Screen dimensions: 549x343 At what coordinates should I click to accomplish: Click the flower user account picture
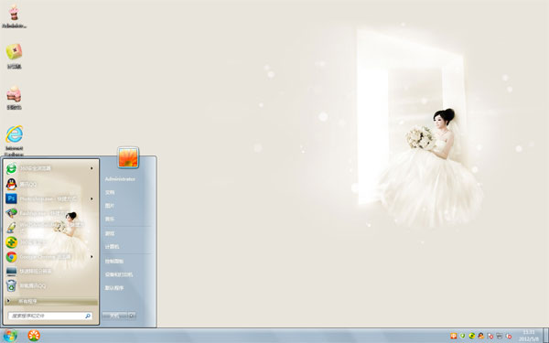128,157
